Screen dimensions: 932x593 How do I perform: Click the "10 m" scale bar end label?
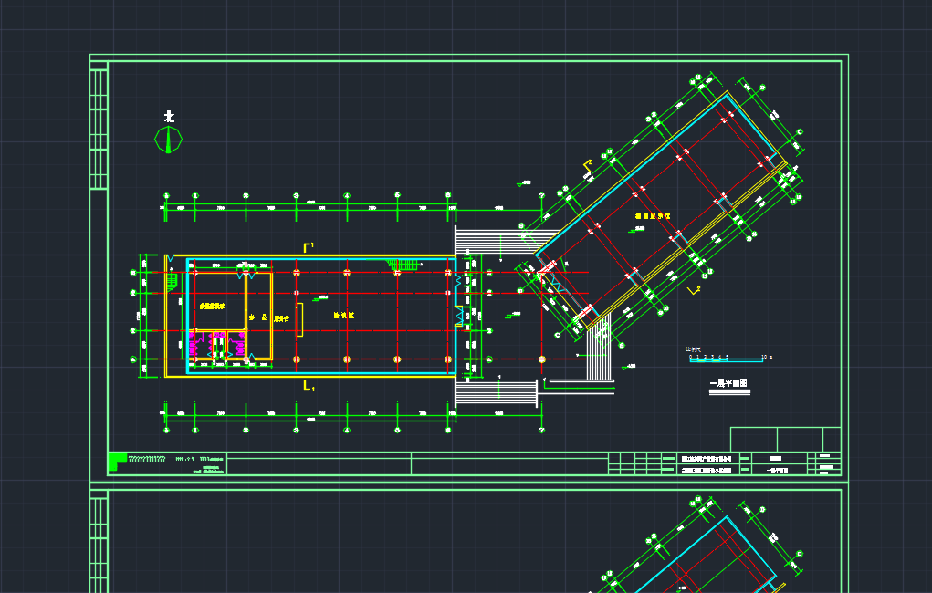[767, 357]
